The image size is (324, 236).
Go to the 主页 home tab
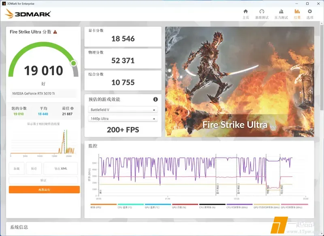(245, 14)
